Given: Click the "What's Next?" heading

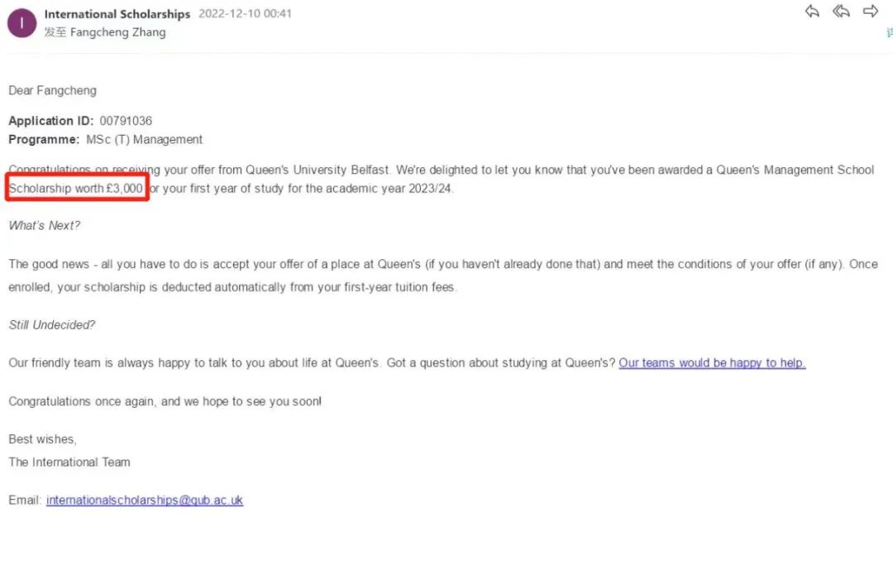Looking at the screenshot, I should (x=45, y=225).
